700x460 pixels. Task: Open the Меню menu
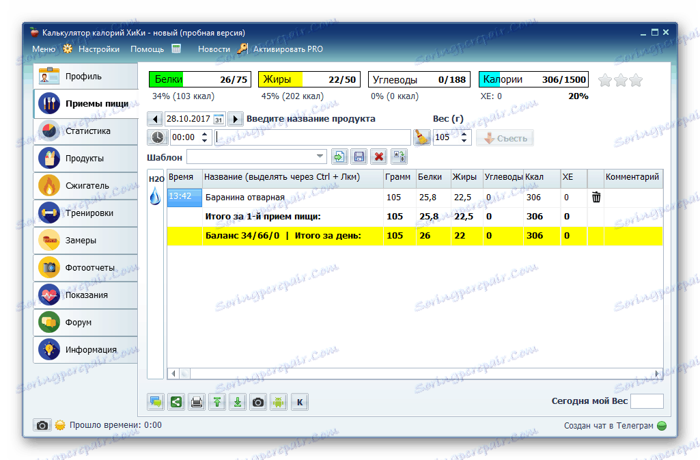coord(44,49)
